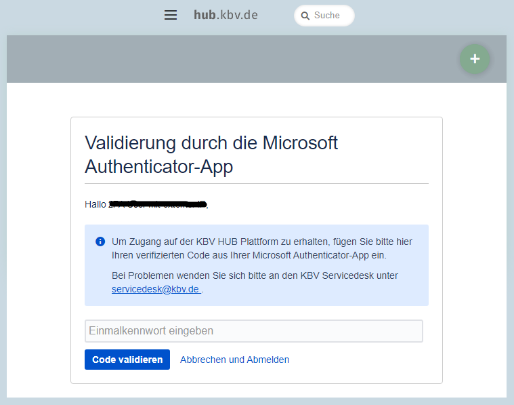The image size is (514, 405).
Task: Click the Hallo greeting word
Action: tap(95, 204)
